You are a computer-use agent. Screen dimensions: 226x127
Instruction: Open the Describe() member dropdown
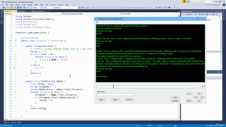click(151, 14)
